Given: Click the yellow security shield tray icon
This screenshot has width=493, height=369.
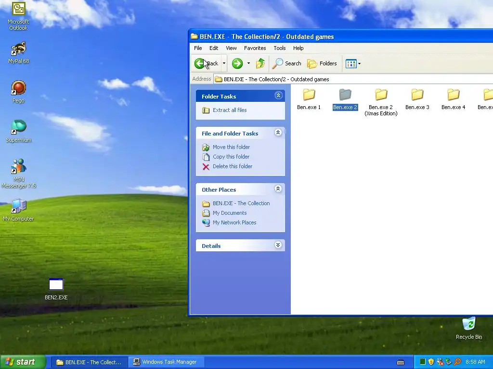Looking at the screenshot, I should tap(431, 362).
